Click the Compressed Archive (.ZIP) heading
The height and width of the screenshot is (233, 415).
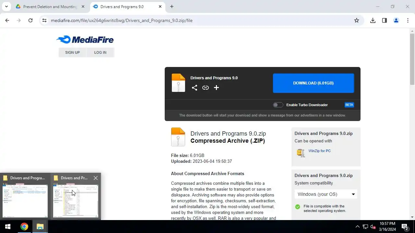[228, 141]
